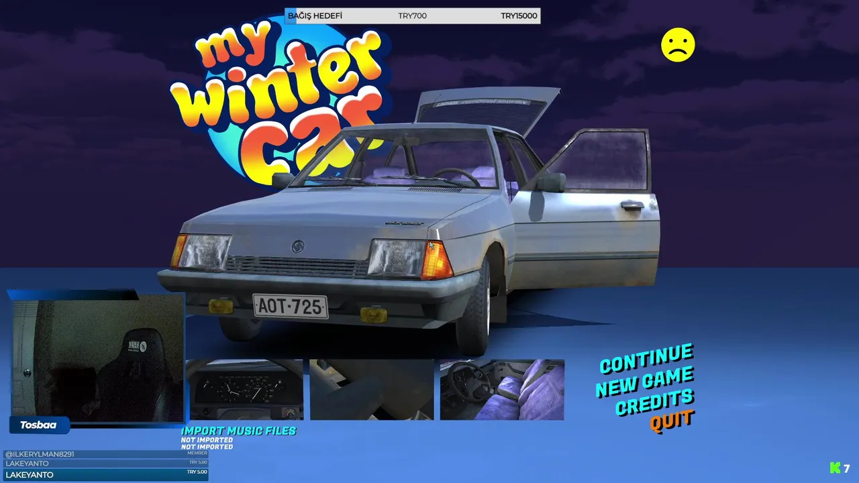
Task: Open the CREDITS menu entry
Action: [654, 402]
